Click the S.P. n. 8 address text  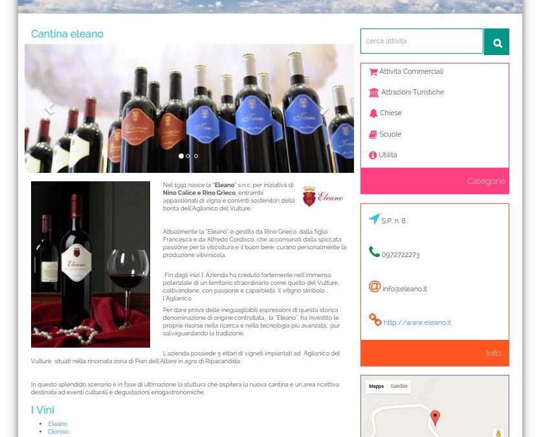click(x=393, y=221)
